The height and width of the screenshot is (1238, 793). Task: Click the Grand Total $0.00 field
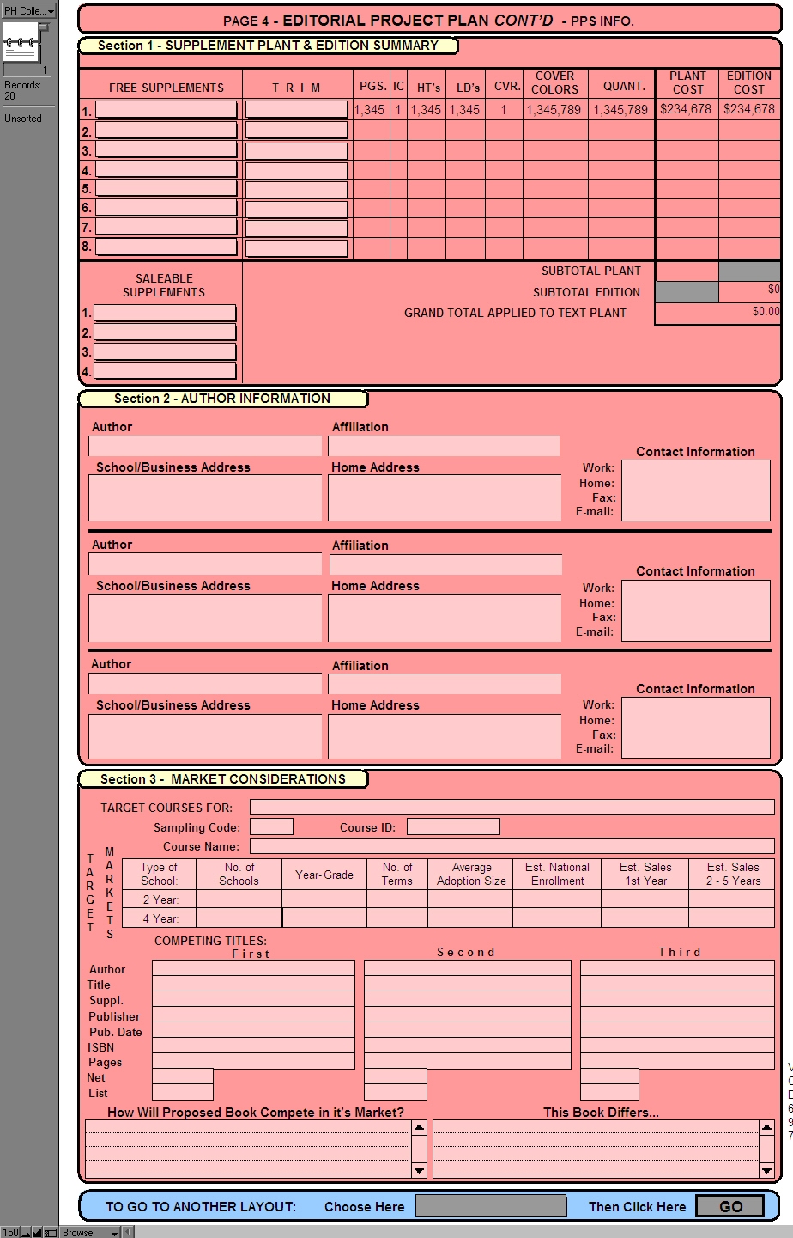pos(718,312)
